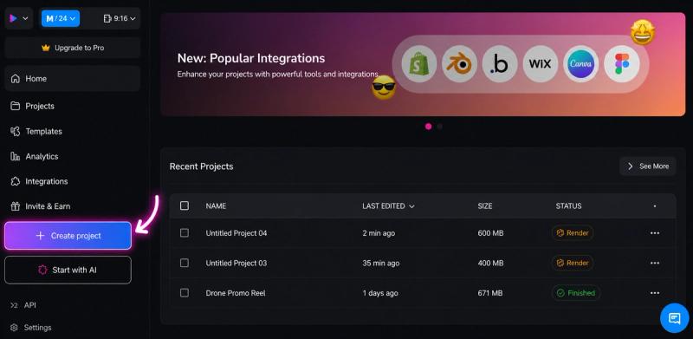The width and height of the screenshot is (693, 339).
Task: Open the Shopify integration icon
Action: tap(419, 64)
